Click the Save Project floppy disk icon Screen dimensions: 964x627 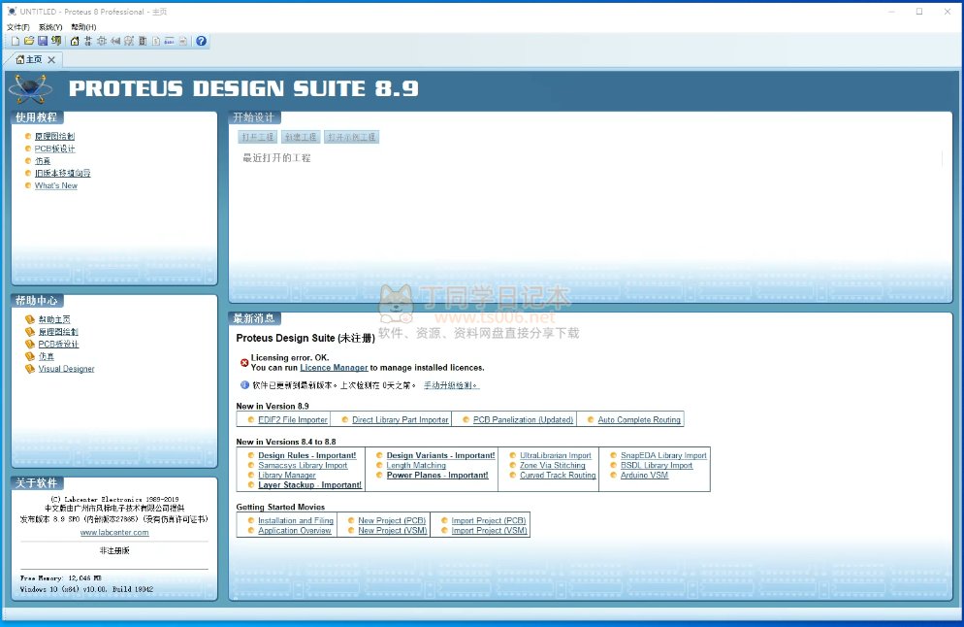click(x=43, y=42)
